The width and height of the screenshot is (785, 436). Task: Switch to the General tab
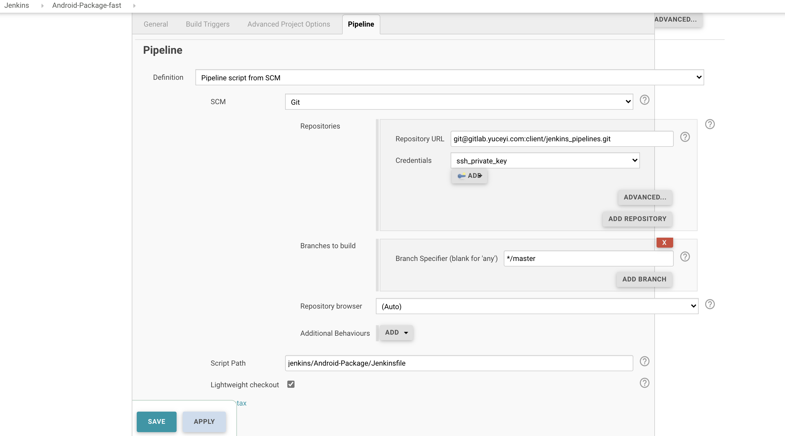click(x=155, y=24)
